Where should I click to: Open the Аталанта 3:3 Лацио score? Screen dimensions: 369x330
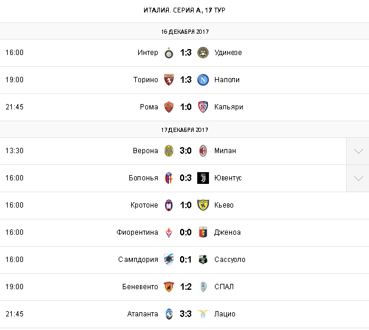[x=186, y=314]
